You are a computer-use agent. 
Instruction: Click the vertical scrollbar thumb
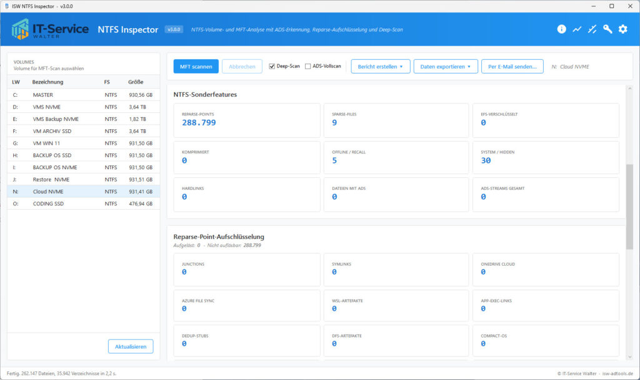pyautogui.click(x=629, y=207)
